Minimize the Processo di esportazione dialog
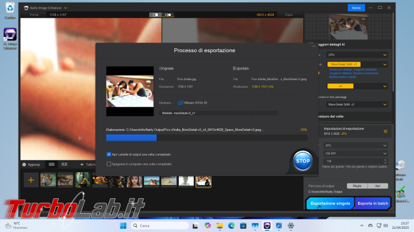This screenshot has height=232, width=414. (313, 46)
